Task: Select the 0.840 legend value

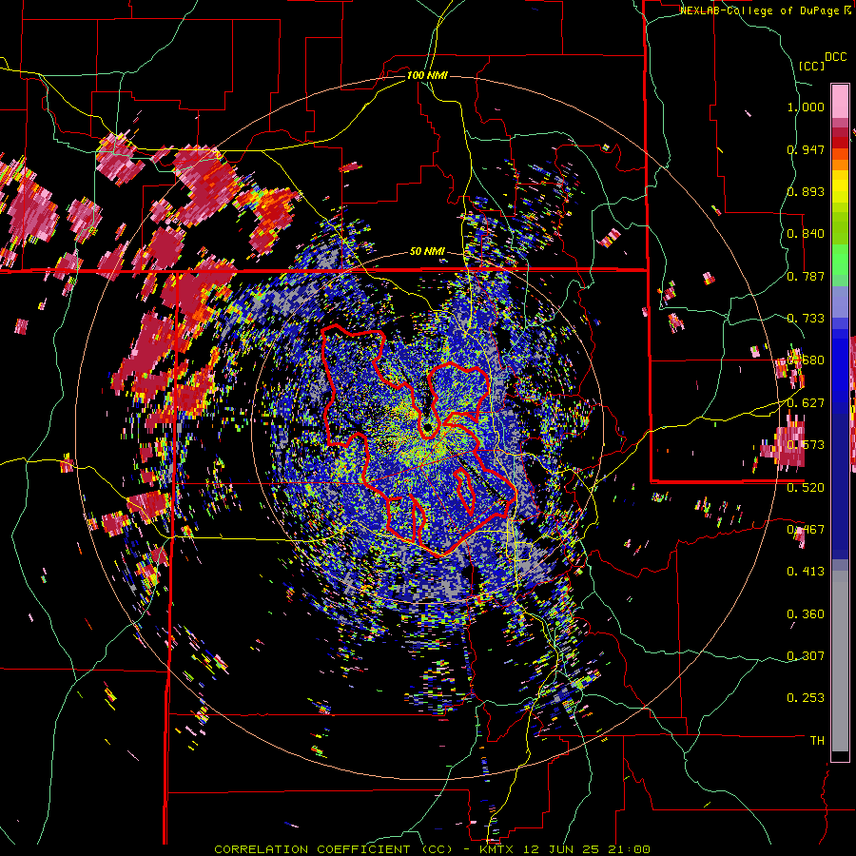Action: point(806,234)
